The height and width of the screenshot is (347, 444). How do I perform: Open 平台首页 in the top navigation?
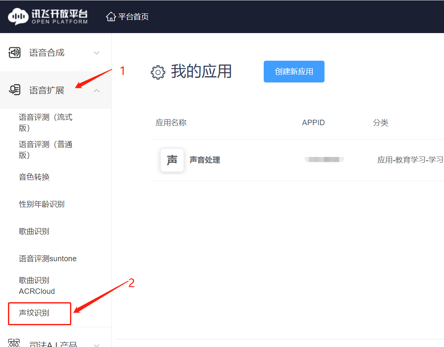pyautogui.click(x=133, y=17)
